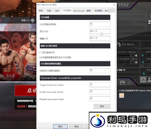Screen dimensions: 151x129
Task: Click the red 游戏修复 link in the launcher
Action: click(x=21, y=106)
